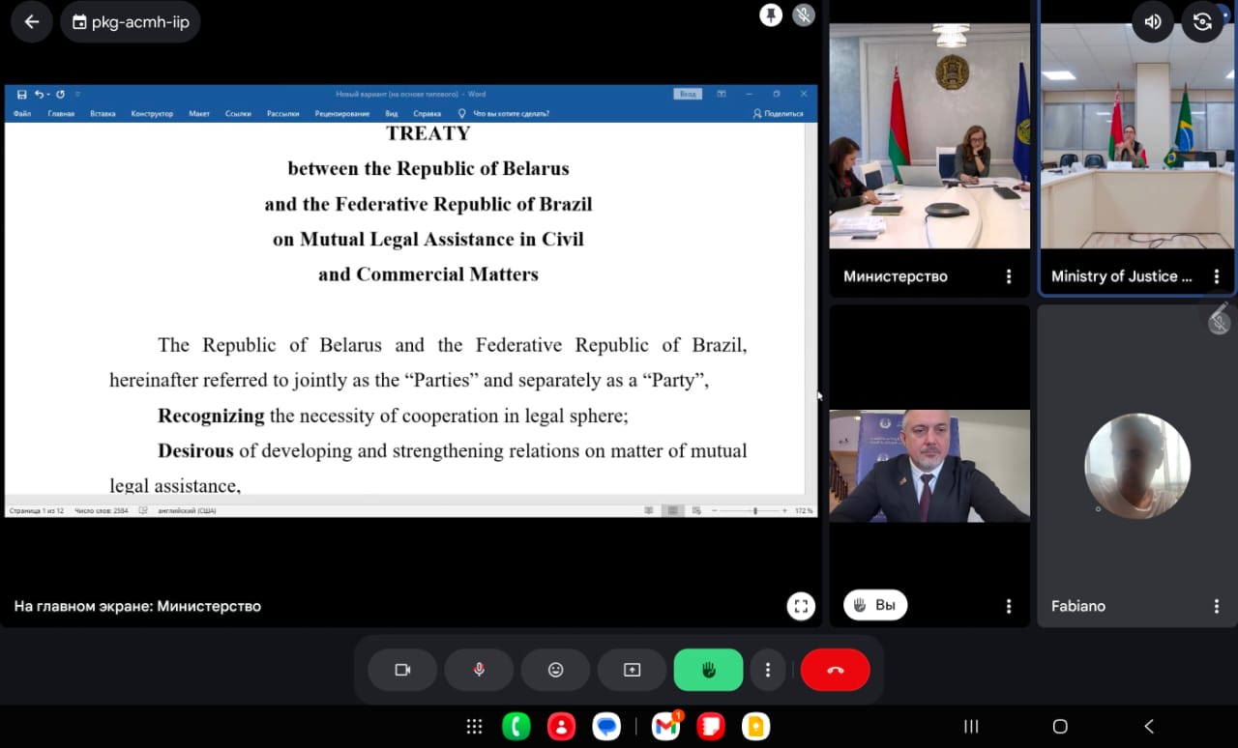Unpin the presentation using the pin icon
The height and width of the screenshot is (748, 1238).
click(770, 15)
